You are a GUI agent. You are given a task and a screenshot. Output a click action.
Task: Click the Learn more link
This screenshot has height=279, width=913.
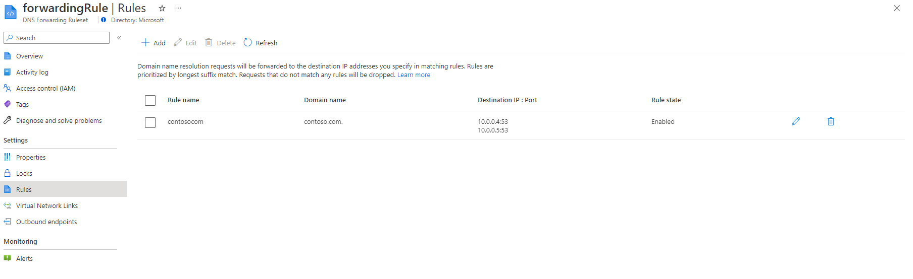click(x=414, y=75)
